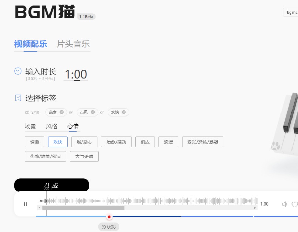The width and height of the screenshot is (298, 232).
Task: Pause the music playback
Action: [25, 204]
